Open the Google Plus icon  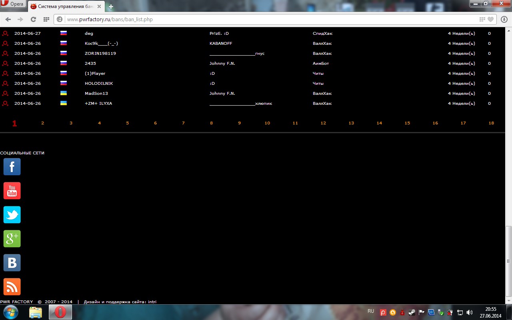click(12, 239)
